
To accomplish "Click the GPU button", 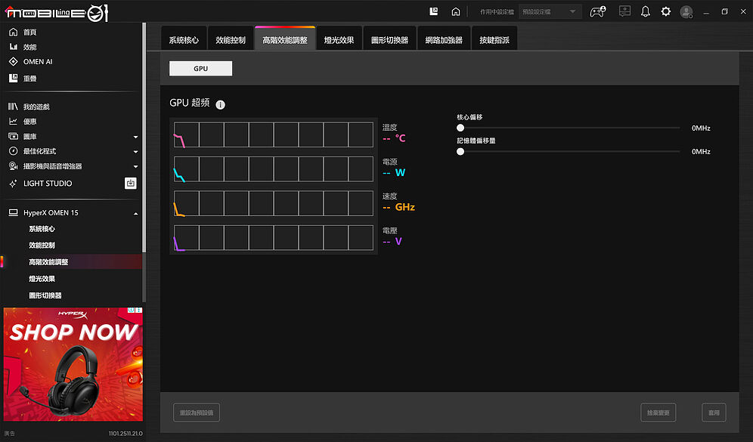I will pos(201,69).
